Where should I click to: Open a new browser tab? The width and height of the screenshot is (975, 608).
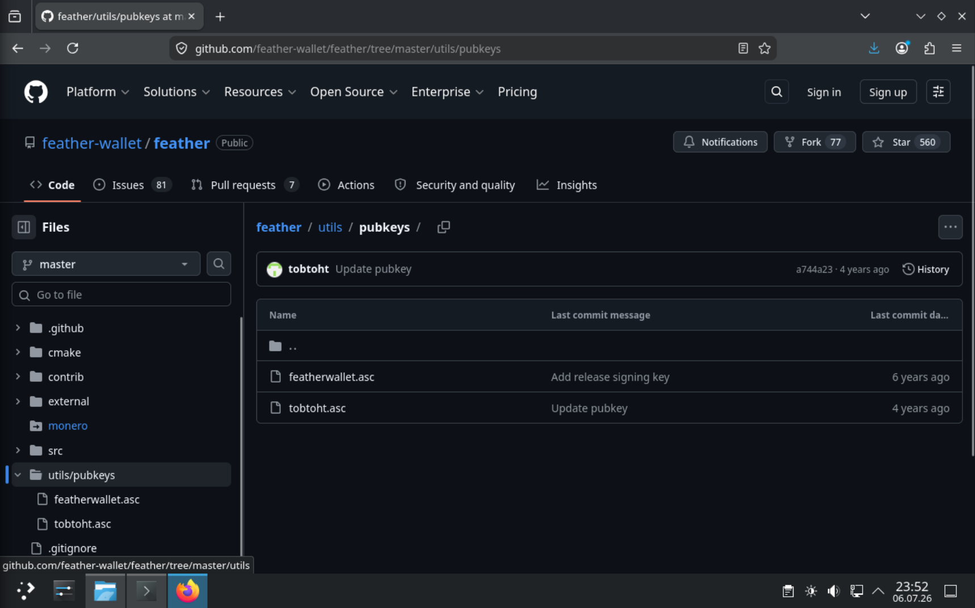pos(220,16)
